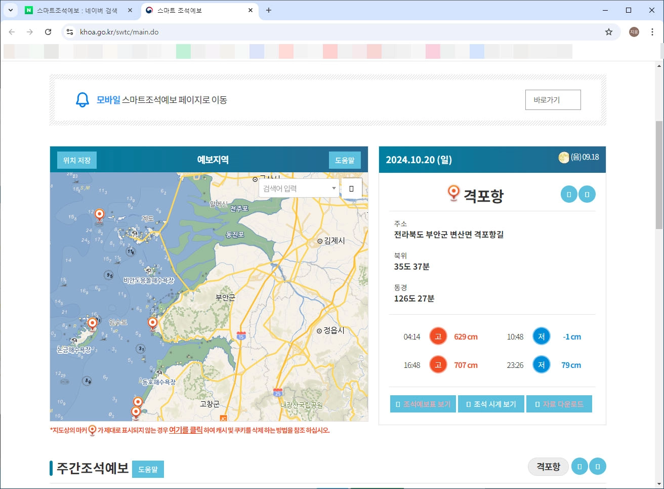Click the location pin icon beside 격포항 title
The width and height of the screenshot is (664, 489).
pyautogui.click(x=452, y=193)
